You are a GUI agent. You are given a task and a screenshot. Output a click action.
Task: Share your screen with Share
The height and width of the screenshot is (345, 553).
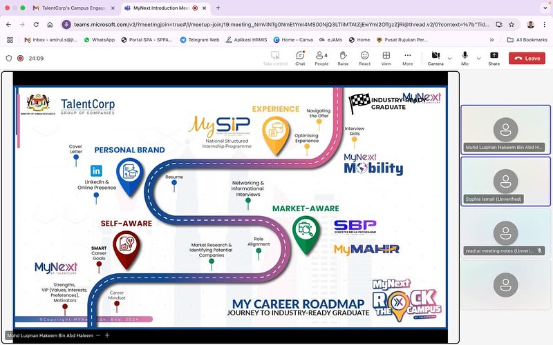pos(494,59)
